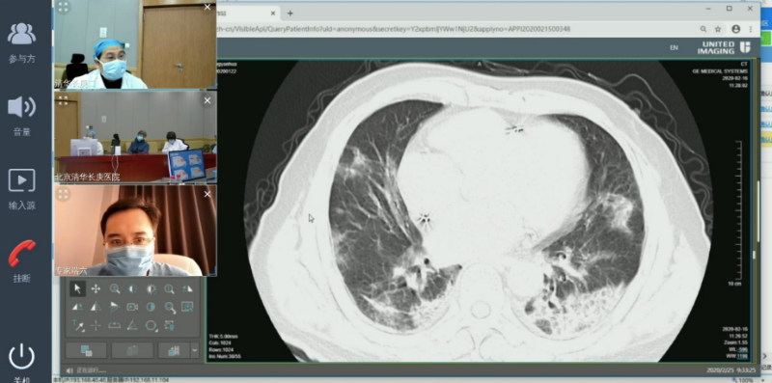The width and height of the screenshot is (772, 383).
Task: Close the bottom expert video tile
Action: [x=207, y=194]
